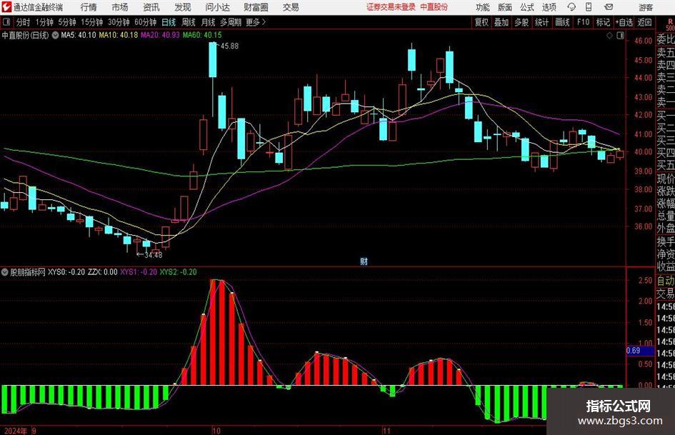Click the month 11 marker on time axis
The width and height of the screenshot is (675, 435).
pyautogui.click(x=386, y=431)
